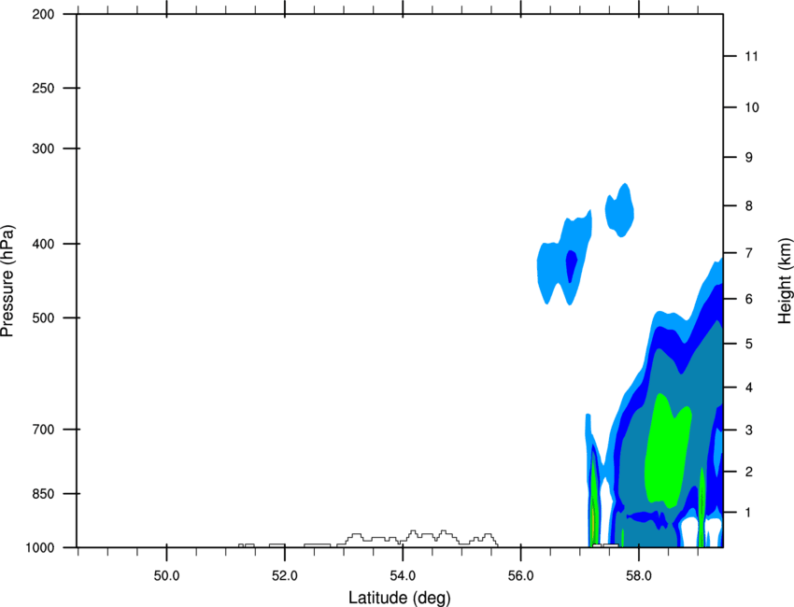Click the 850 pressure tick label
Image resolution: width=794 pixels, height=607 pixels.
coord(43,494)
